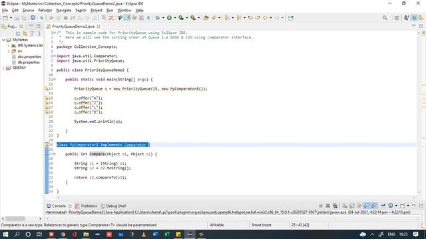Toggle Show Console on standard output change

367,206
